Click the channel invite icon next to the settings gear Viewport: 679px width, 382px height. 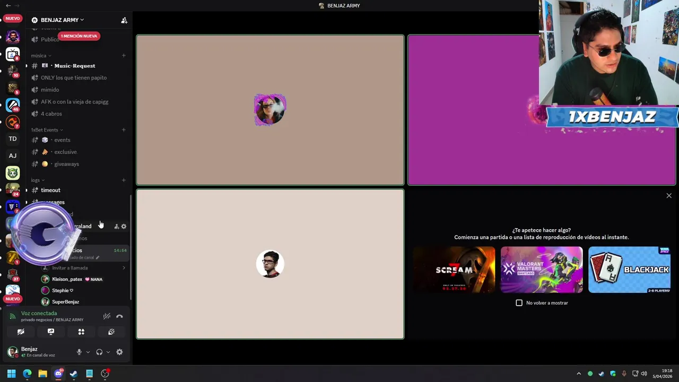[x=117, y=227]
